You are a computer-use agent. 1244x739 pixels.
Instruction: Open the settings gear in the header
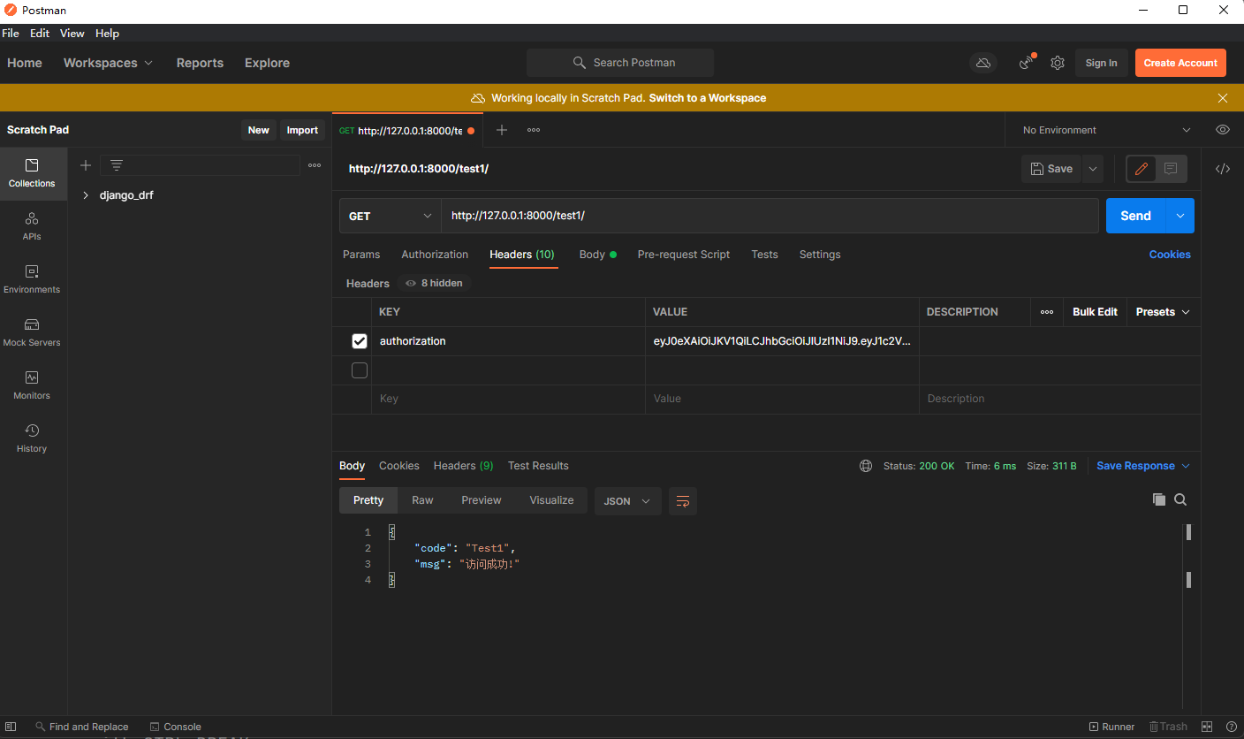coord(1057,63)
